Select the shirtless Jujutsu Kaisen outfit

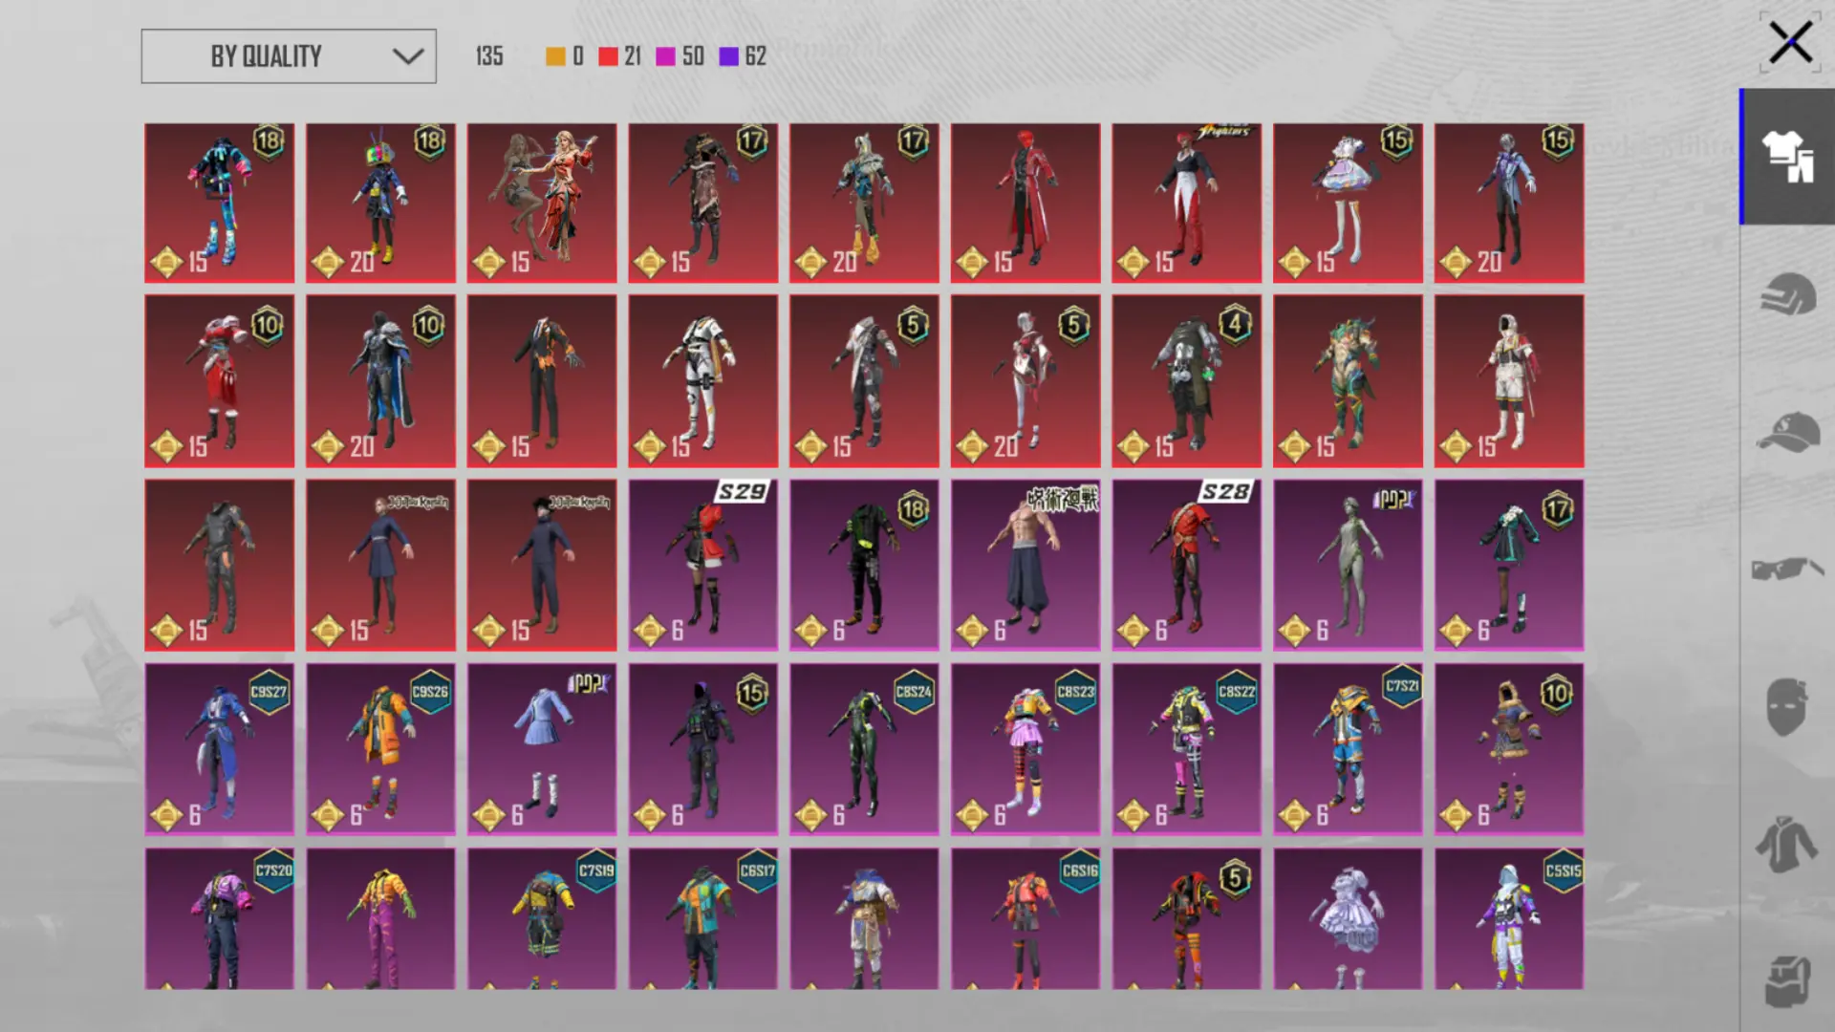click(x=1025, y=565)
